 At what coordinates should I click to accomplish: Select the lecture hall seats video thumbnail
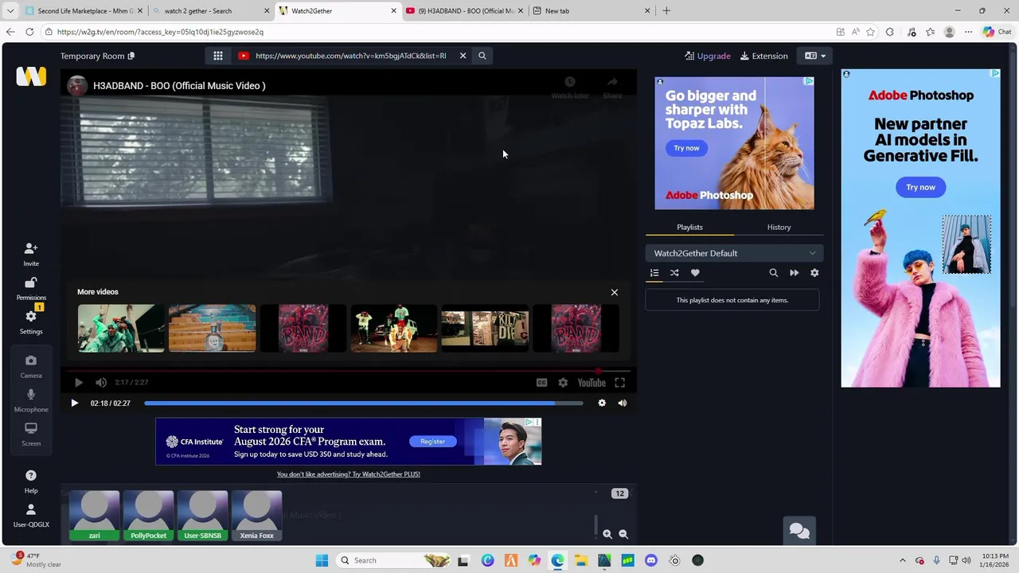pos(212,328)
